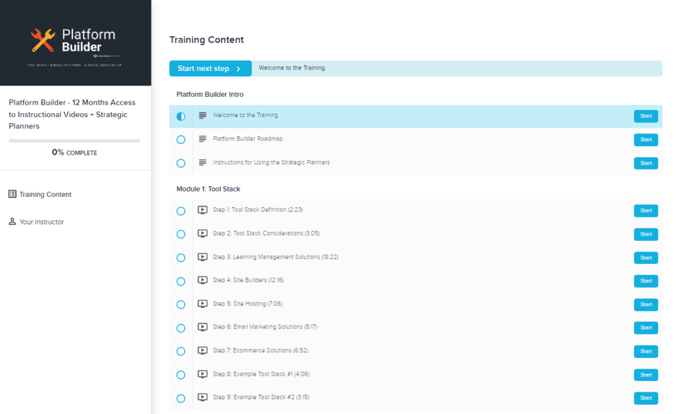Screen dimensions: 678x414
Task: Toggle completion circle for Step 4: Site Builders
Action: 181,281
